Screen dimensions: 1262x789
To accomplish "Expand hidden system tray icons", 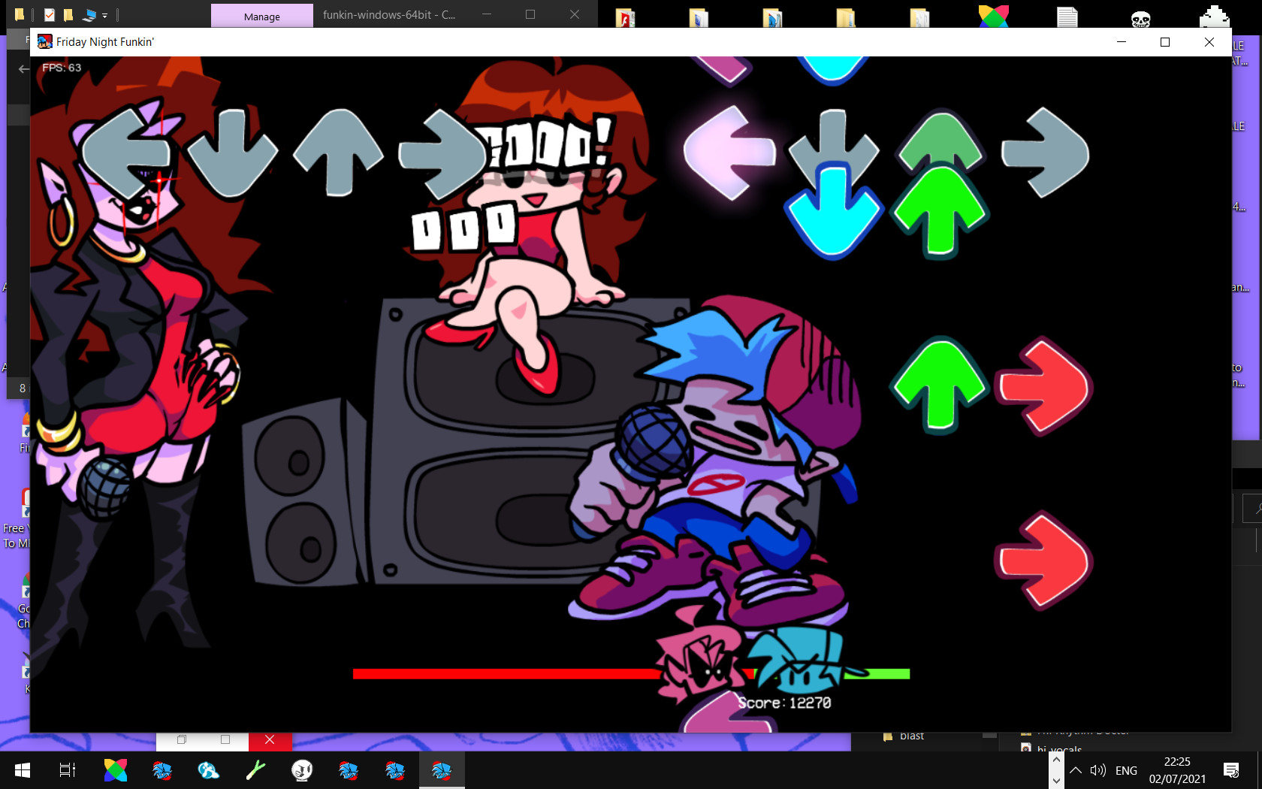I will coord(1076,770).
